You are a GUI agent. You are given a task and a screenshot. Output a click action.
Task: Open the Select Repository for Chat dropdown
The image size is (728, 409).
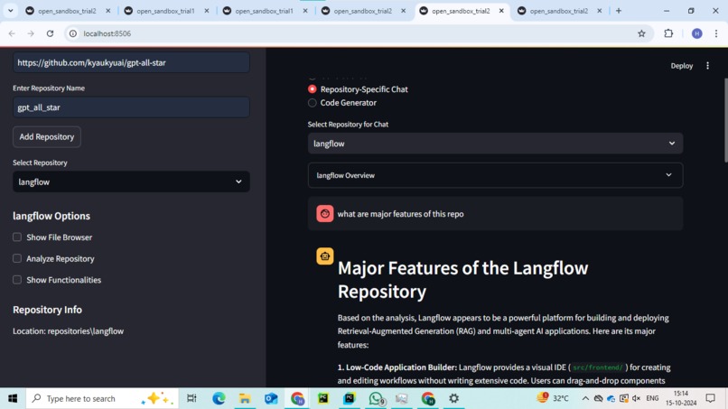point(495,144)
